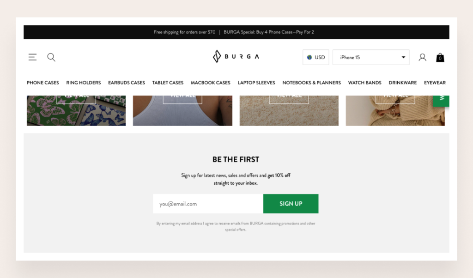
Task: Open the Eyewear category
Action: (x=435, y=83)
